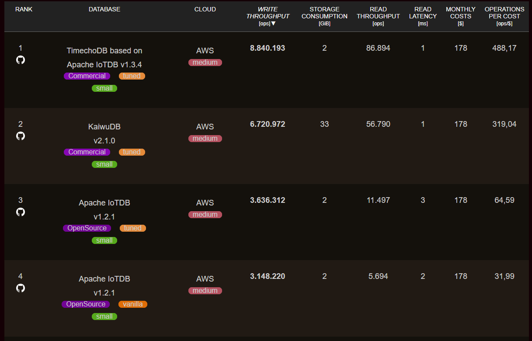Click the OpenSource tag in rank 3
The image size is (532, 341).
click(87, 228)
